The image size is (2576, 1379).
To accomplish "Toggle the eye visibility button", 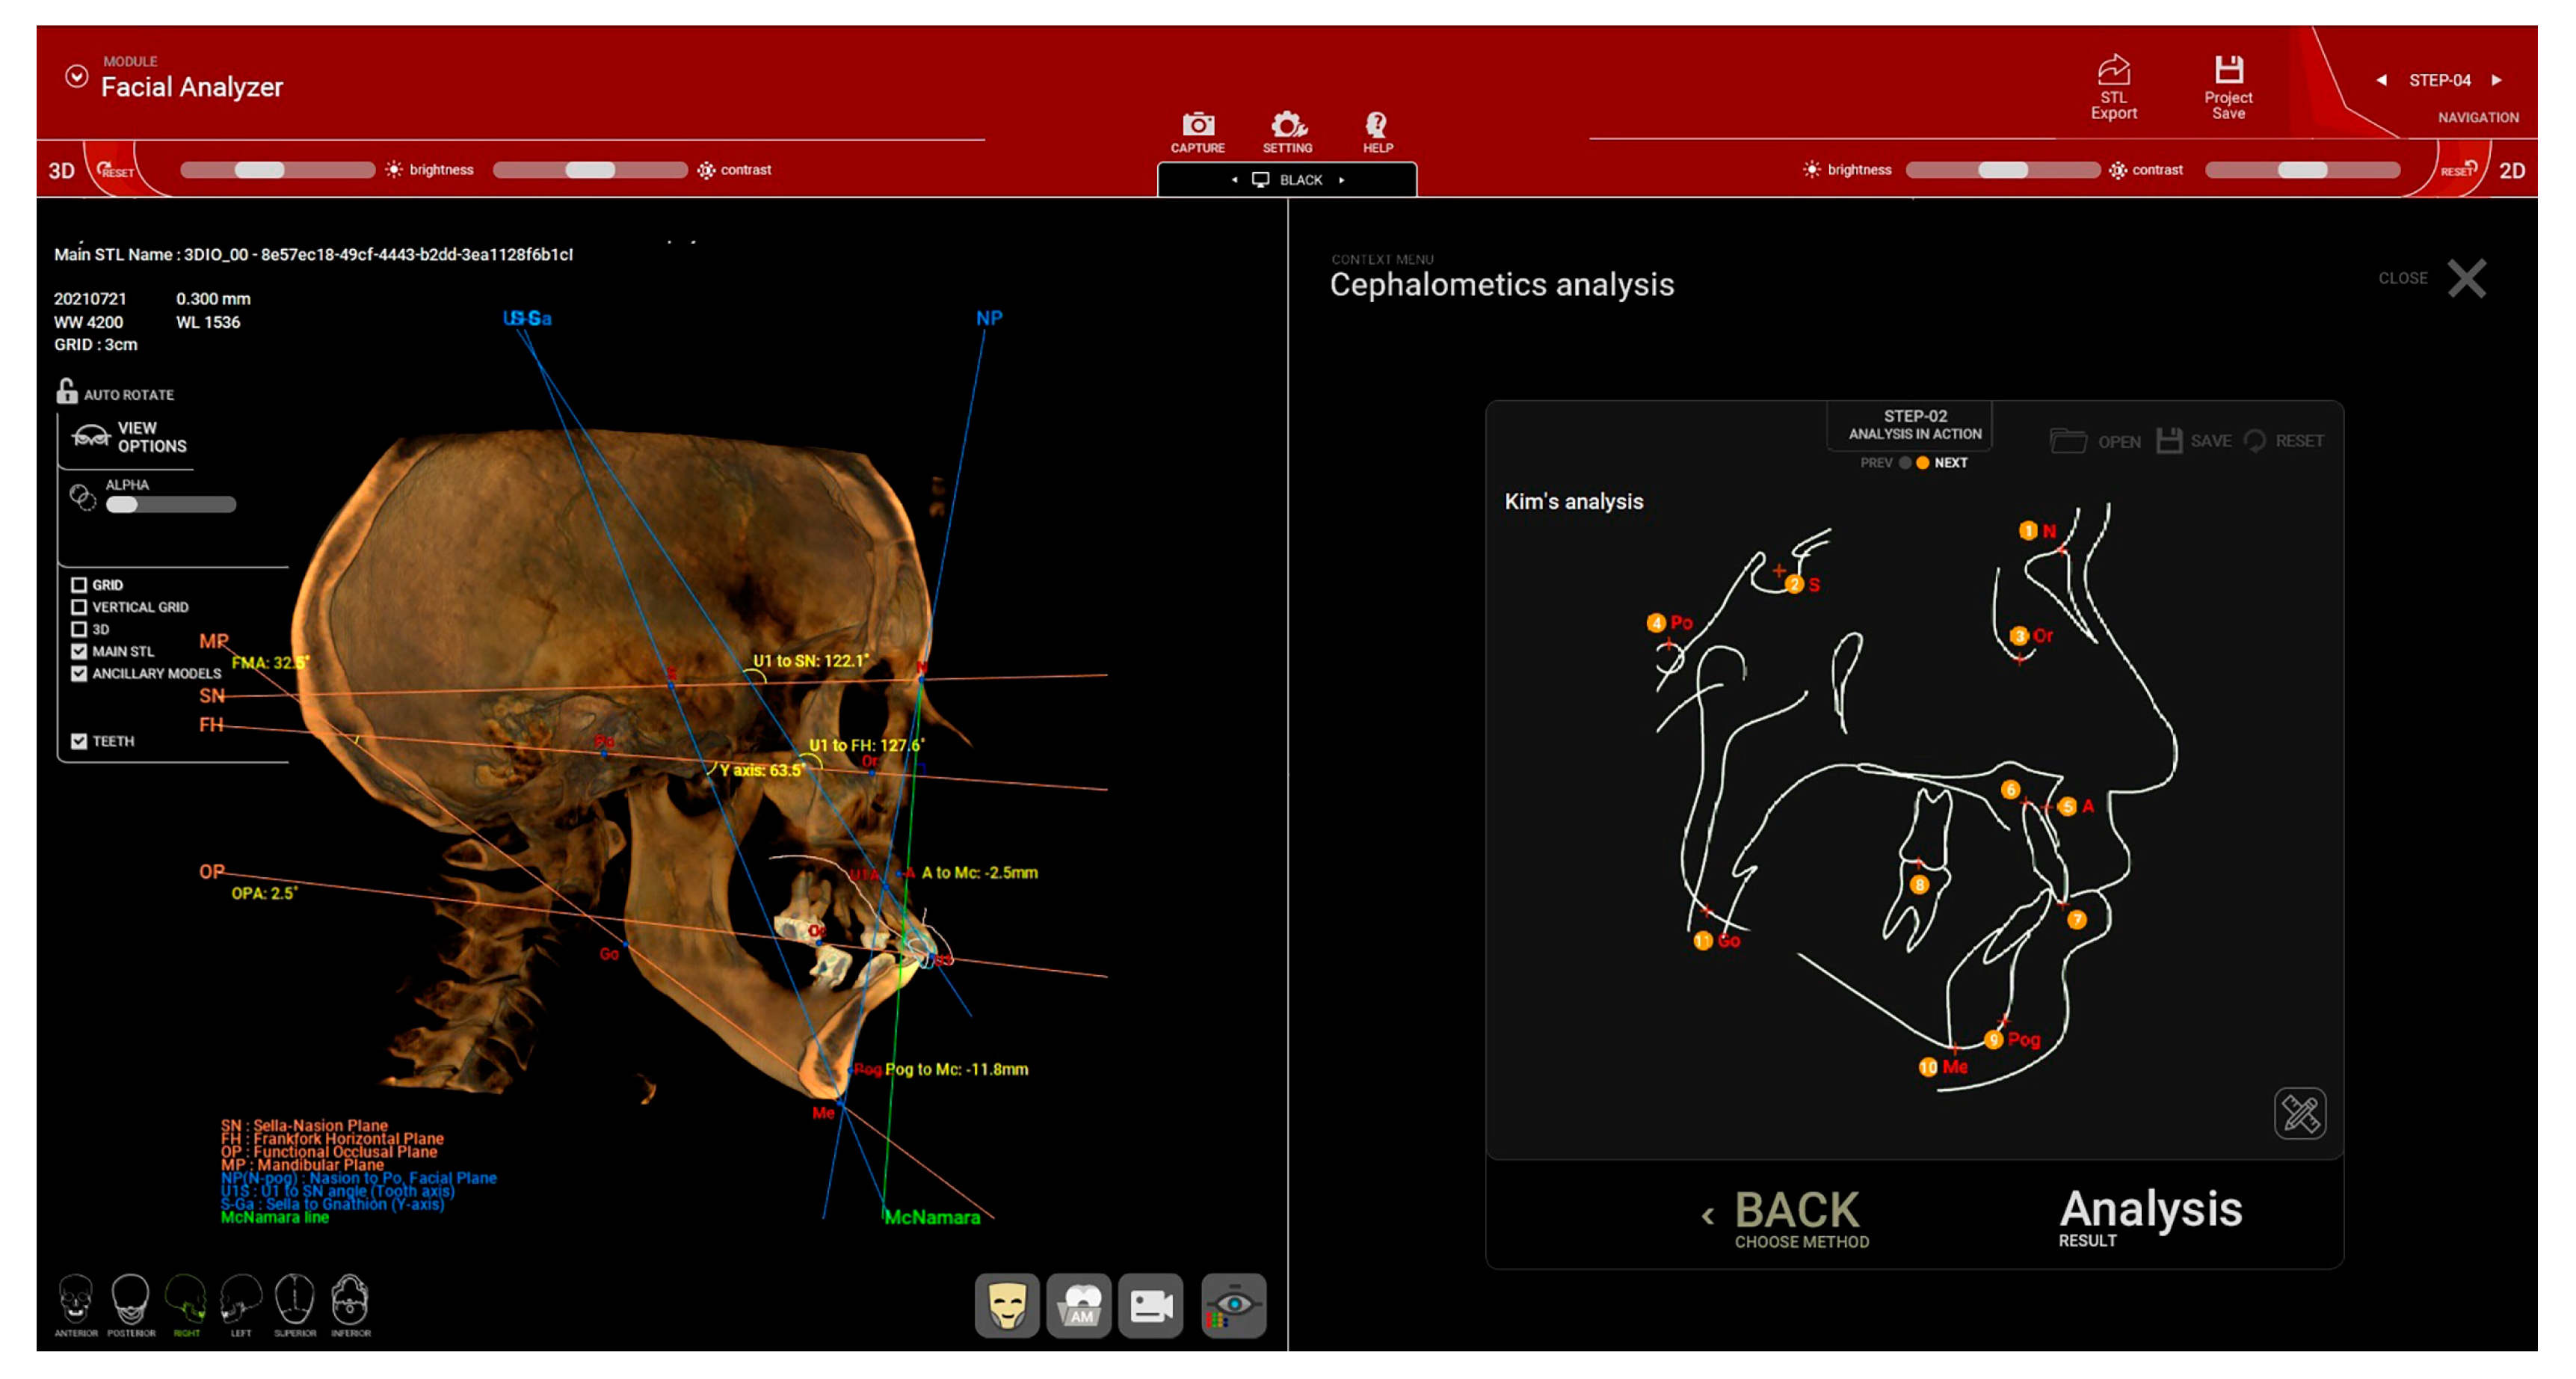I will tap(1233, 1305).
